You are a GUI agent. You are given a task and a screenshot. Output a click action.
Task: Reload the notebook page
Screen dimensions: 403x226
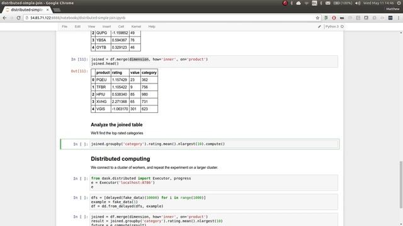point(18,18)
